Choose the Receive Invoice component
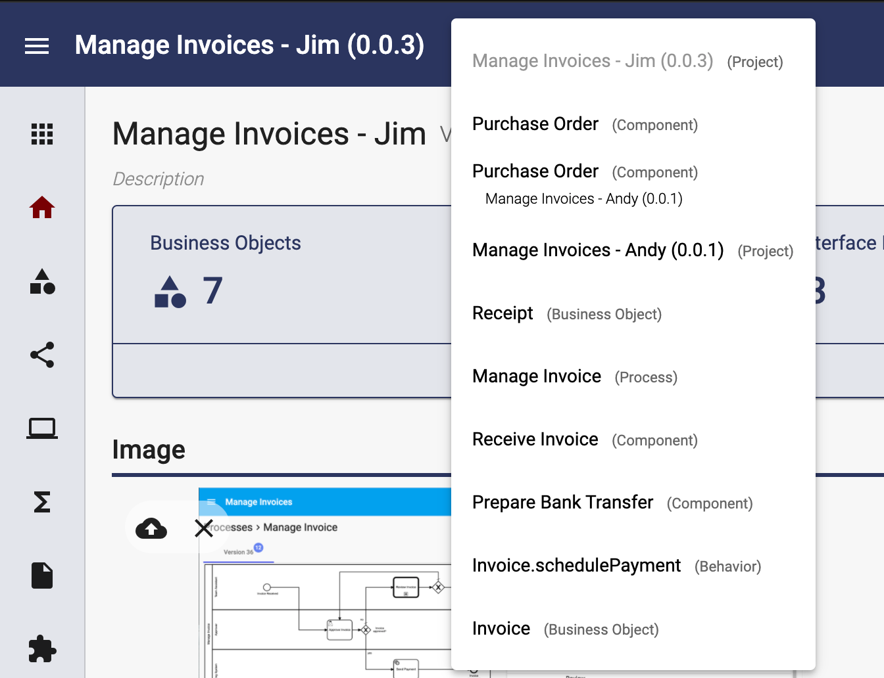 pos(633,440)
